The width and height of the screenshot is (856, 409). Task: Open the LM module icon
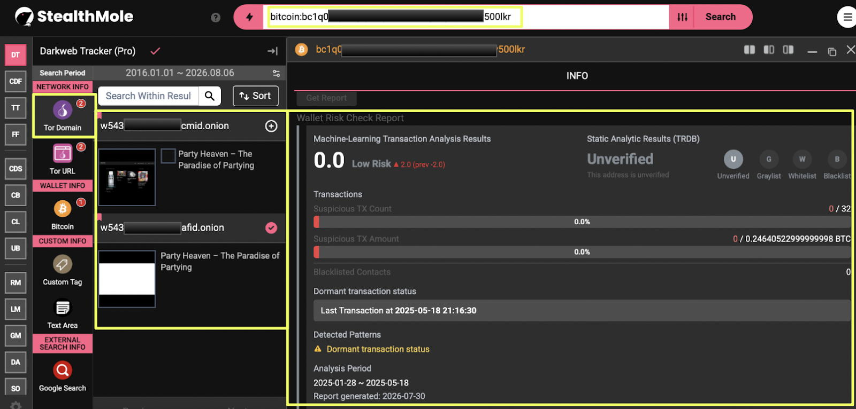click(16, 309)
